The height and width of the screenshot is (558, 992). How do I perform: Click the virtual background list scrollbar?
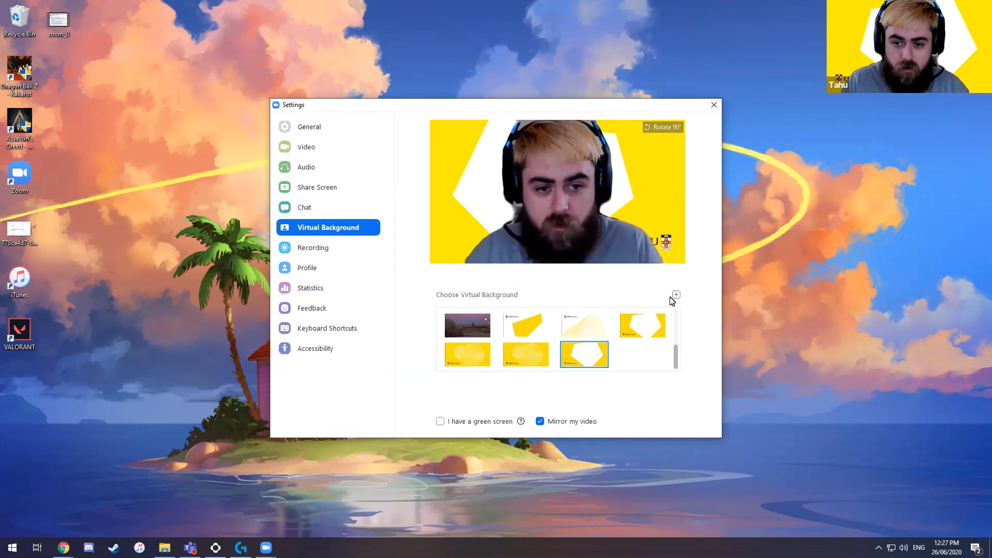coord(675,356)
